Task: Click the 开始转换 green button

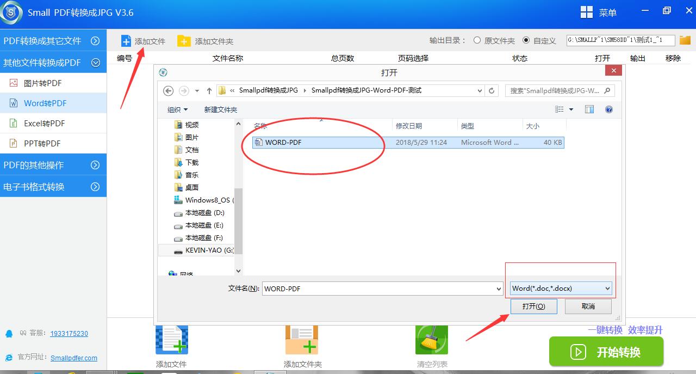Action: pos(606,352)
